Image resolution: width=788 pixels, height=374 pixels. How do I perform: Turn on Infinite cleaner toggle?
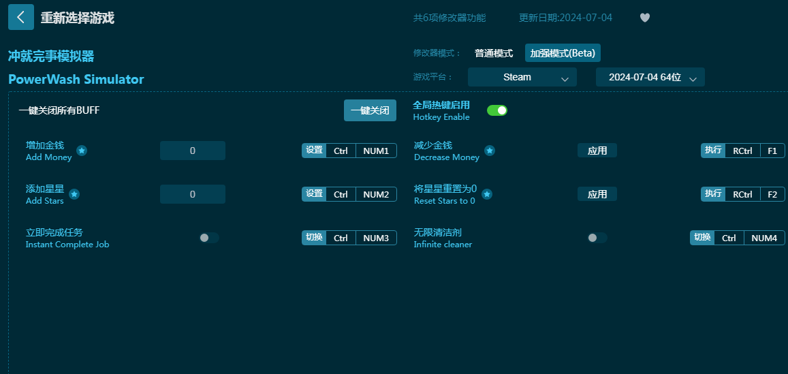tap(597, 238)
